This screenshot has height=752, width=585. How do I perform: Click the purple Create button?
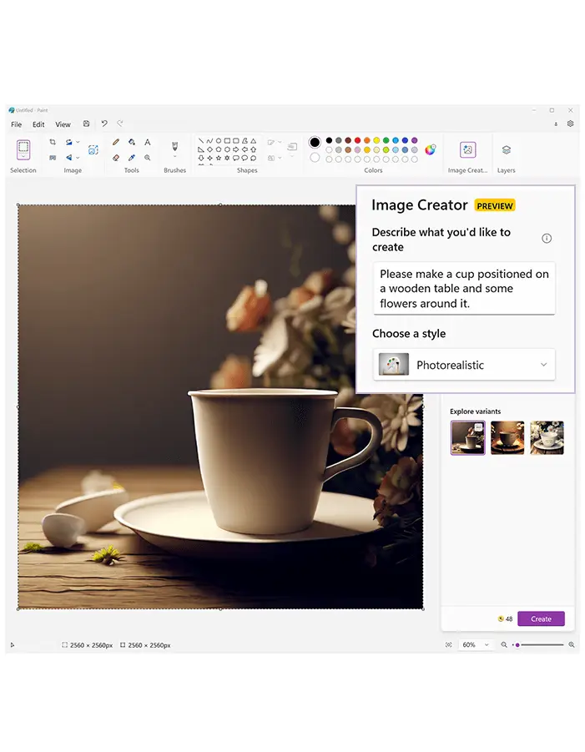point(541,618)
